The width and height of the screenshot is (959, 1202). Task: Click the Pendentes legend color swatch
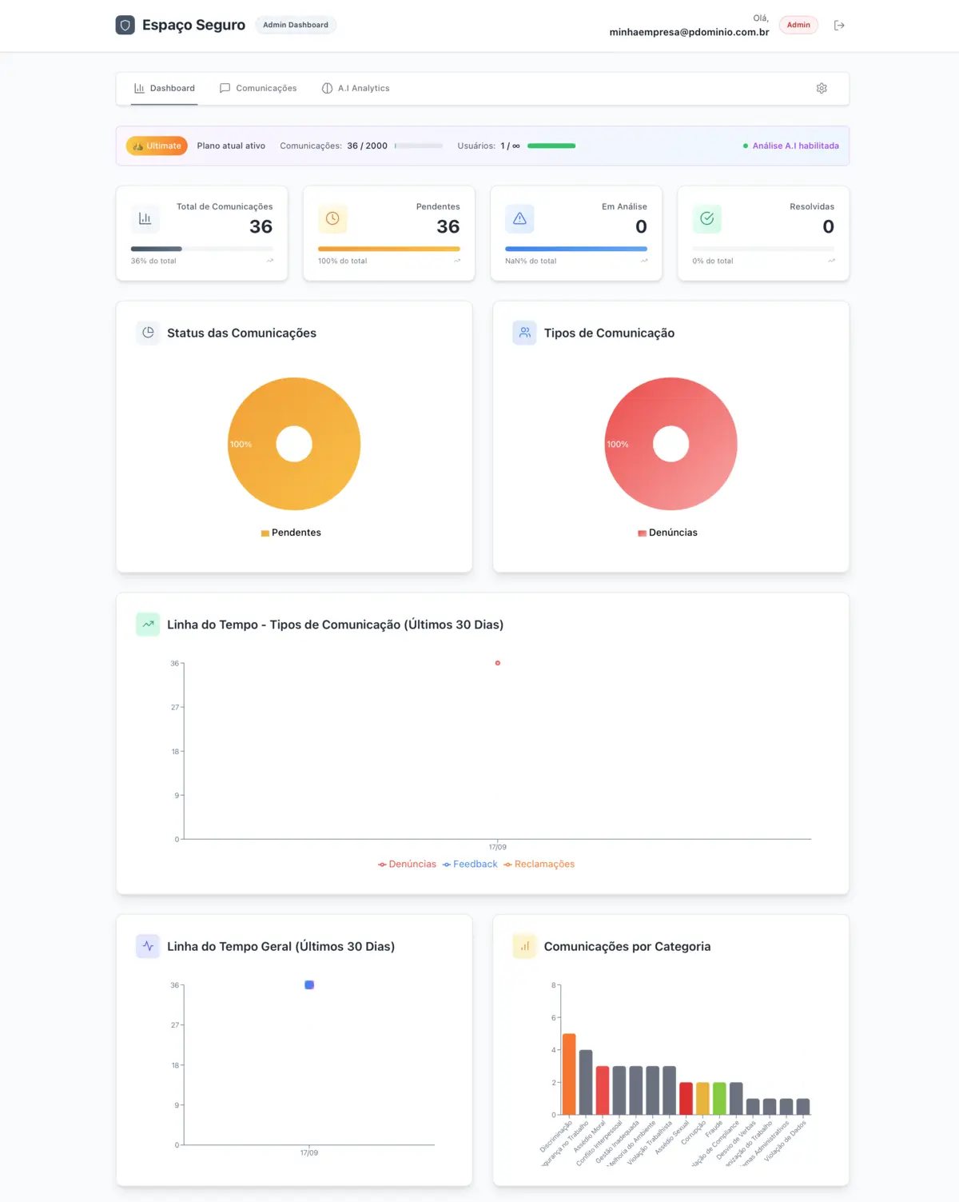(265, 533)
